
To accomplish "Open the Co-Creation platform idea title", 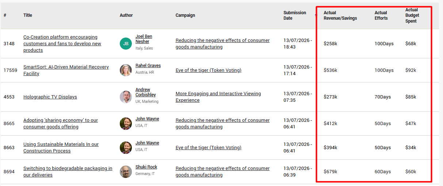I will (x=62, y=44).
